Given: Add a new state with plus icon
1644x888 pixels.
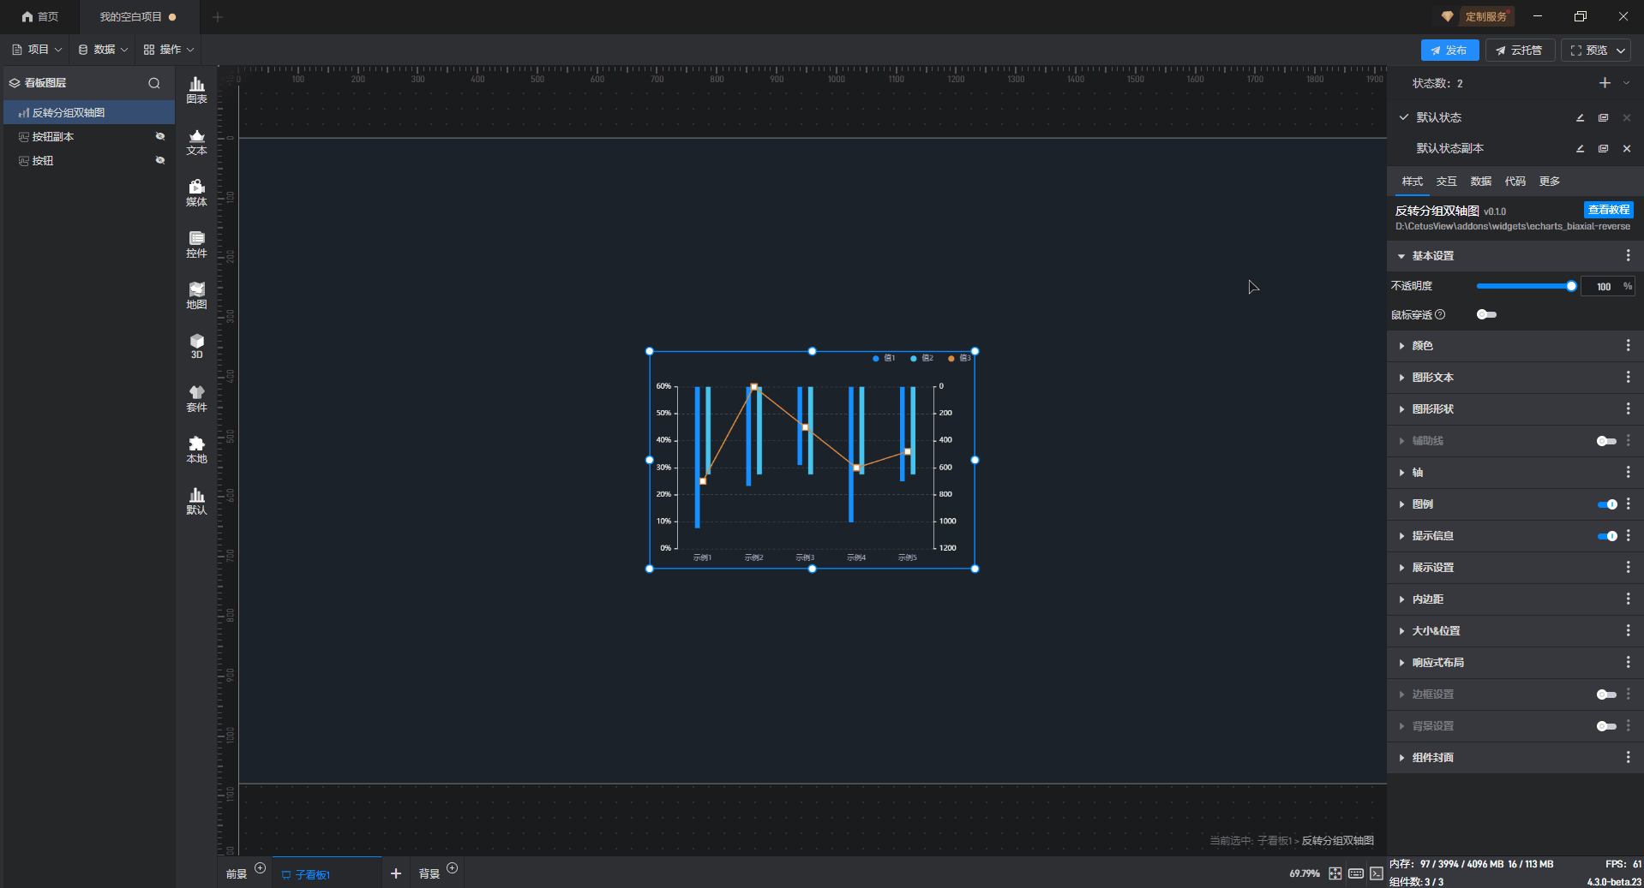Looking at the screenshot, I should click(x=1605, y=83).
